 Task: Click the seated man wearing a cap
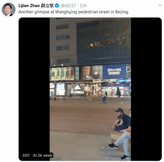tap(122, 119)
